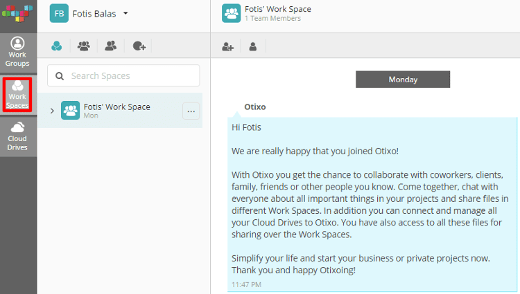Click the Search Spaces input field
The width and height of the screenshot is (520, 294).
coord(123,75)
